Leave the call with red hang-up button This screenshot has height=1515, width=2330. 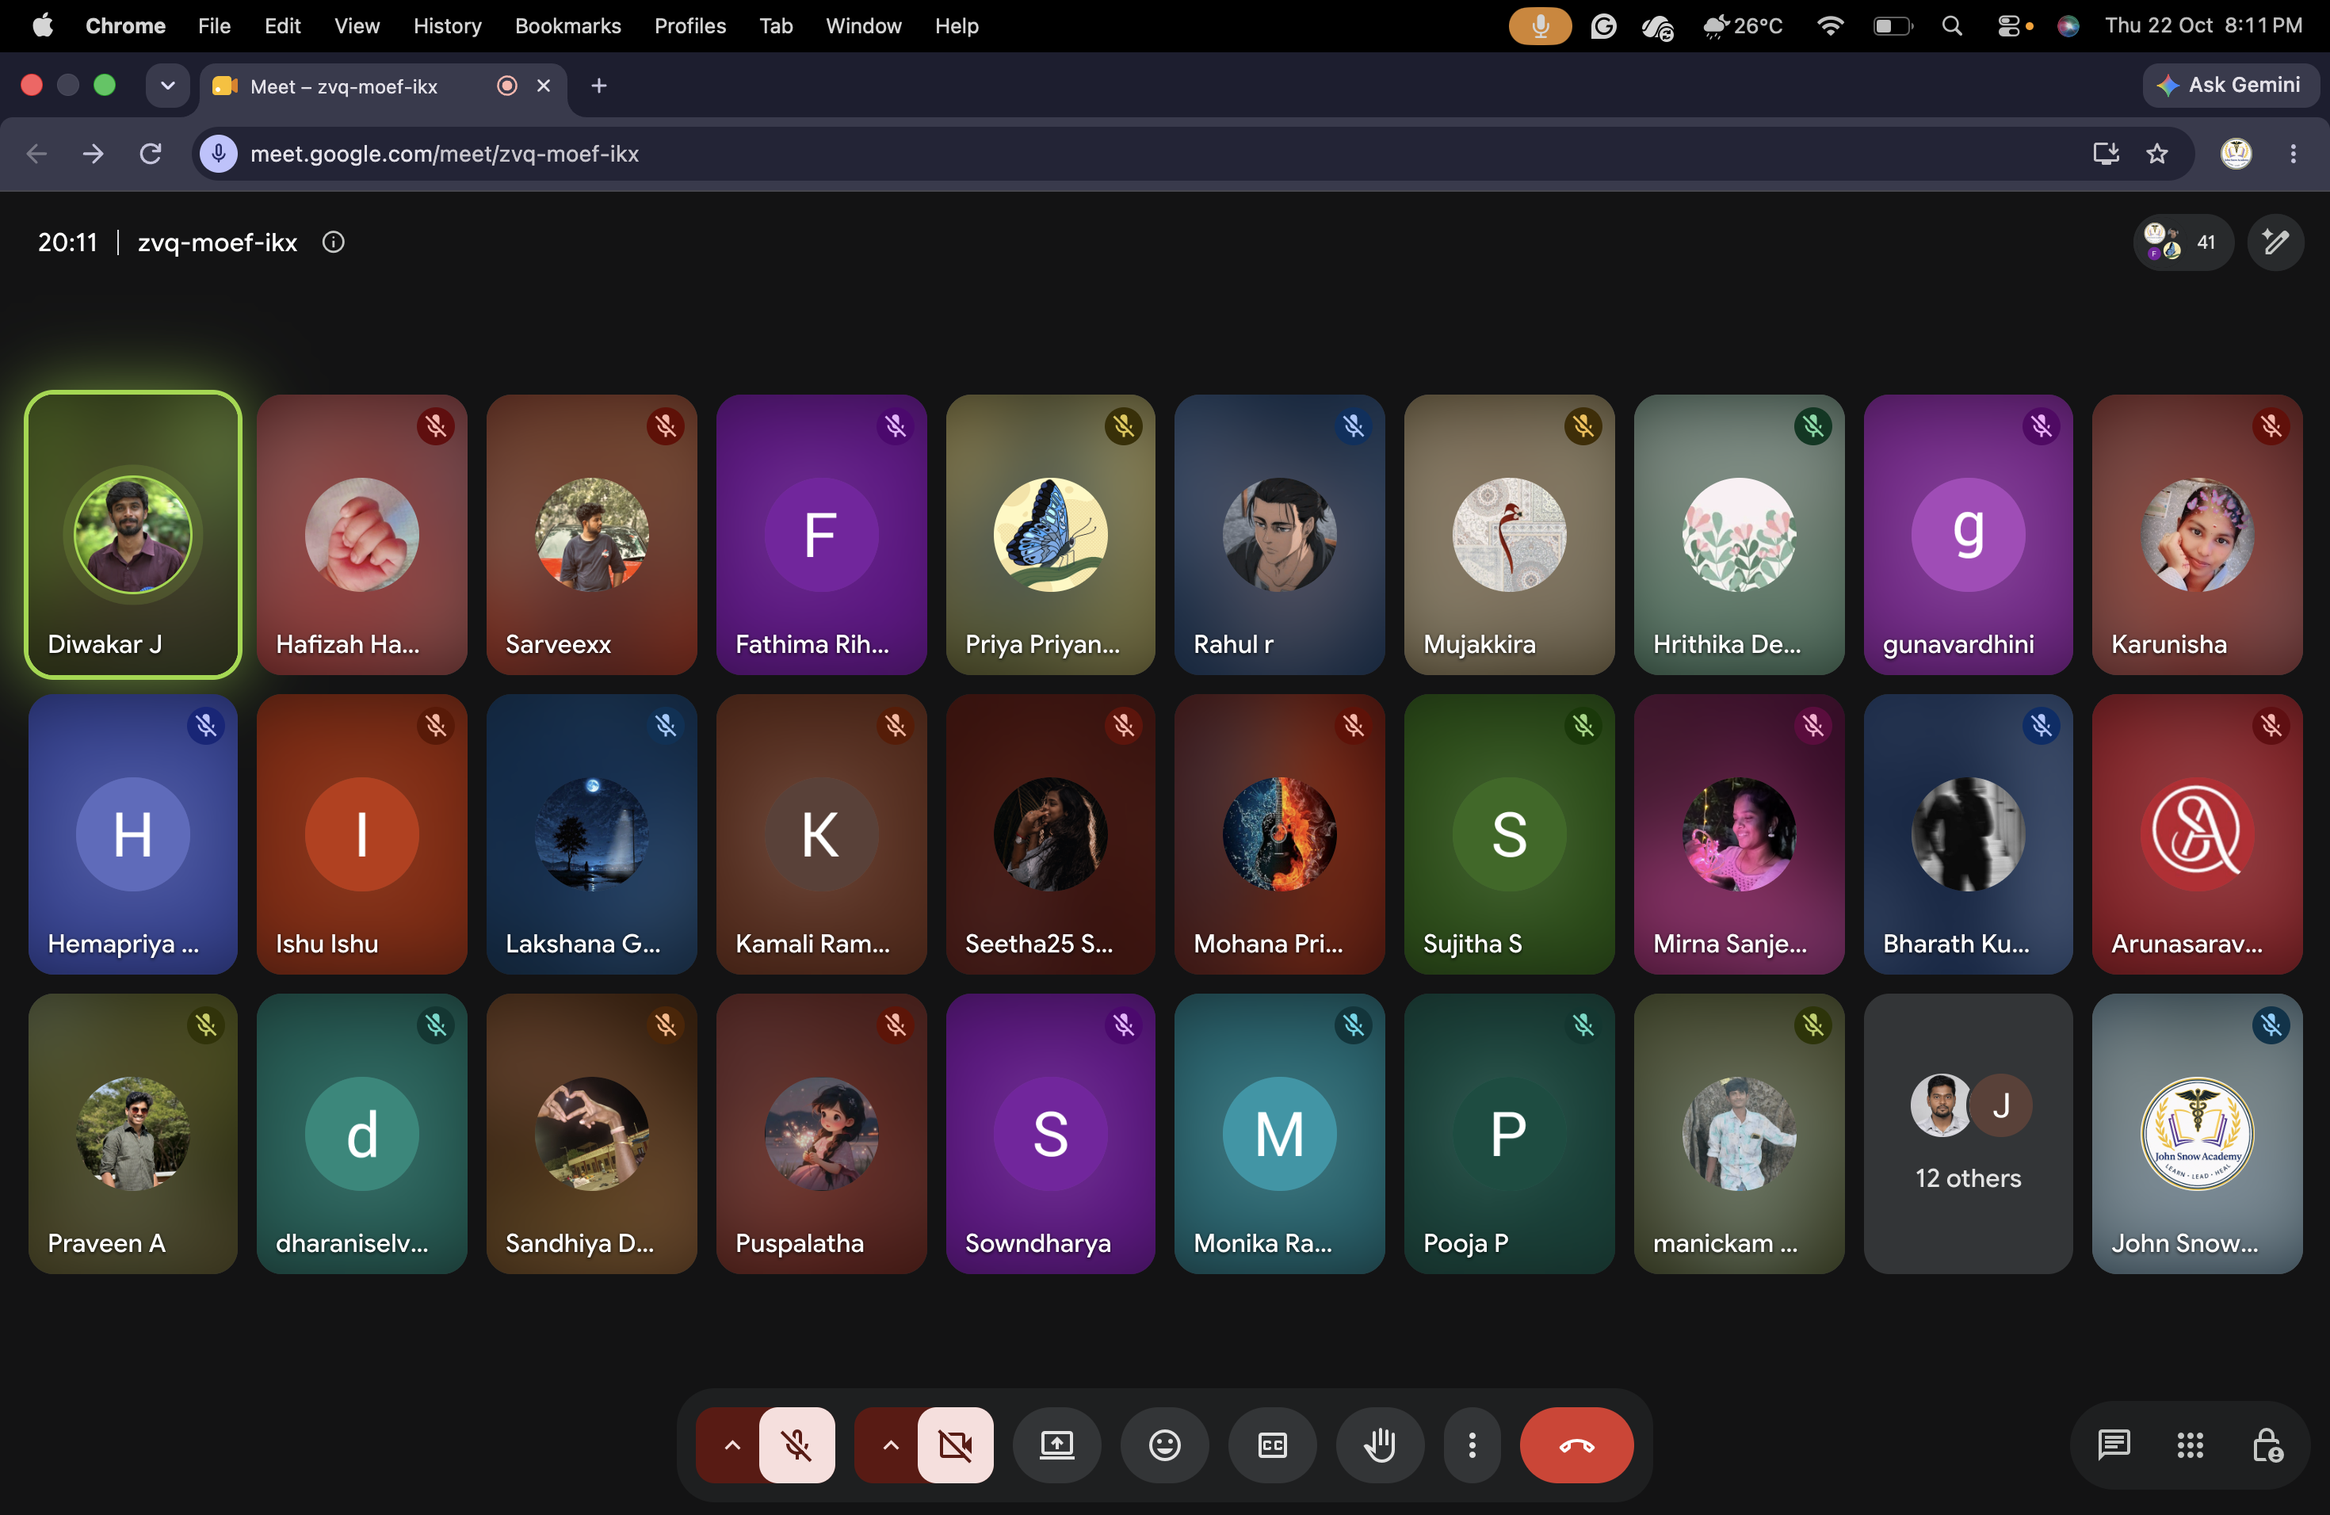pyautogui.click(x=1576, y=1444)
